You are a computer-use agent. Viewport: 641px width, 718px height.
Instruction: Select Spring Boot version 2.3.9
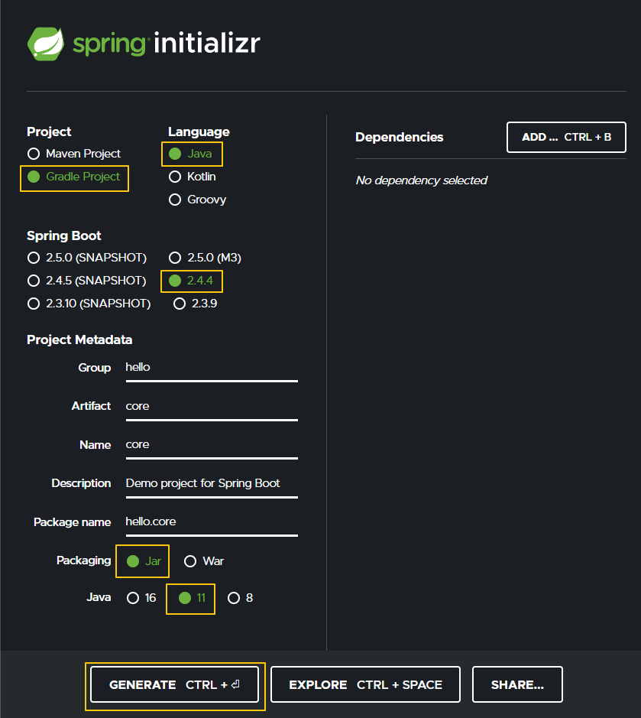coord(195,304)
